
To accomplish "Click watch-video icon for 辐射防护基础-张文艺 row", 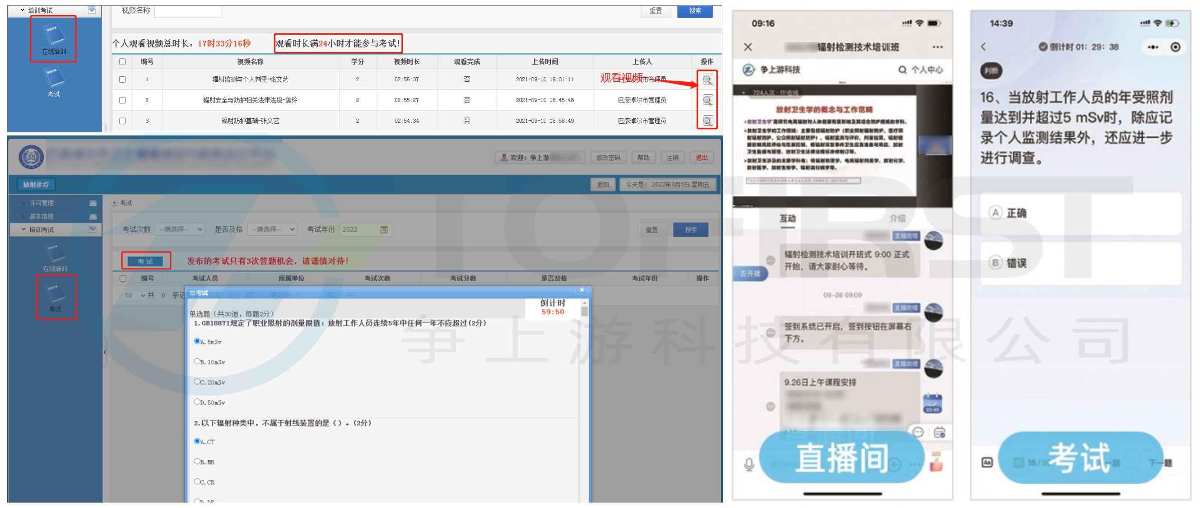I will [707, 121].
